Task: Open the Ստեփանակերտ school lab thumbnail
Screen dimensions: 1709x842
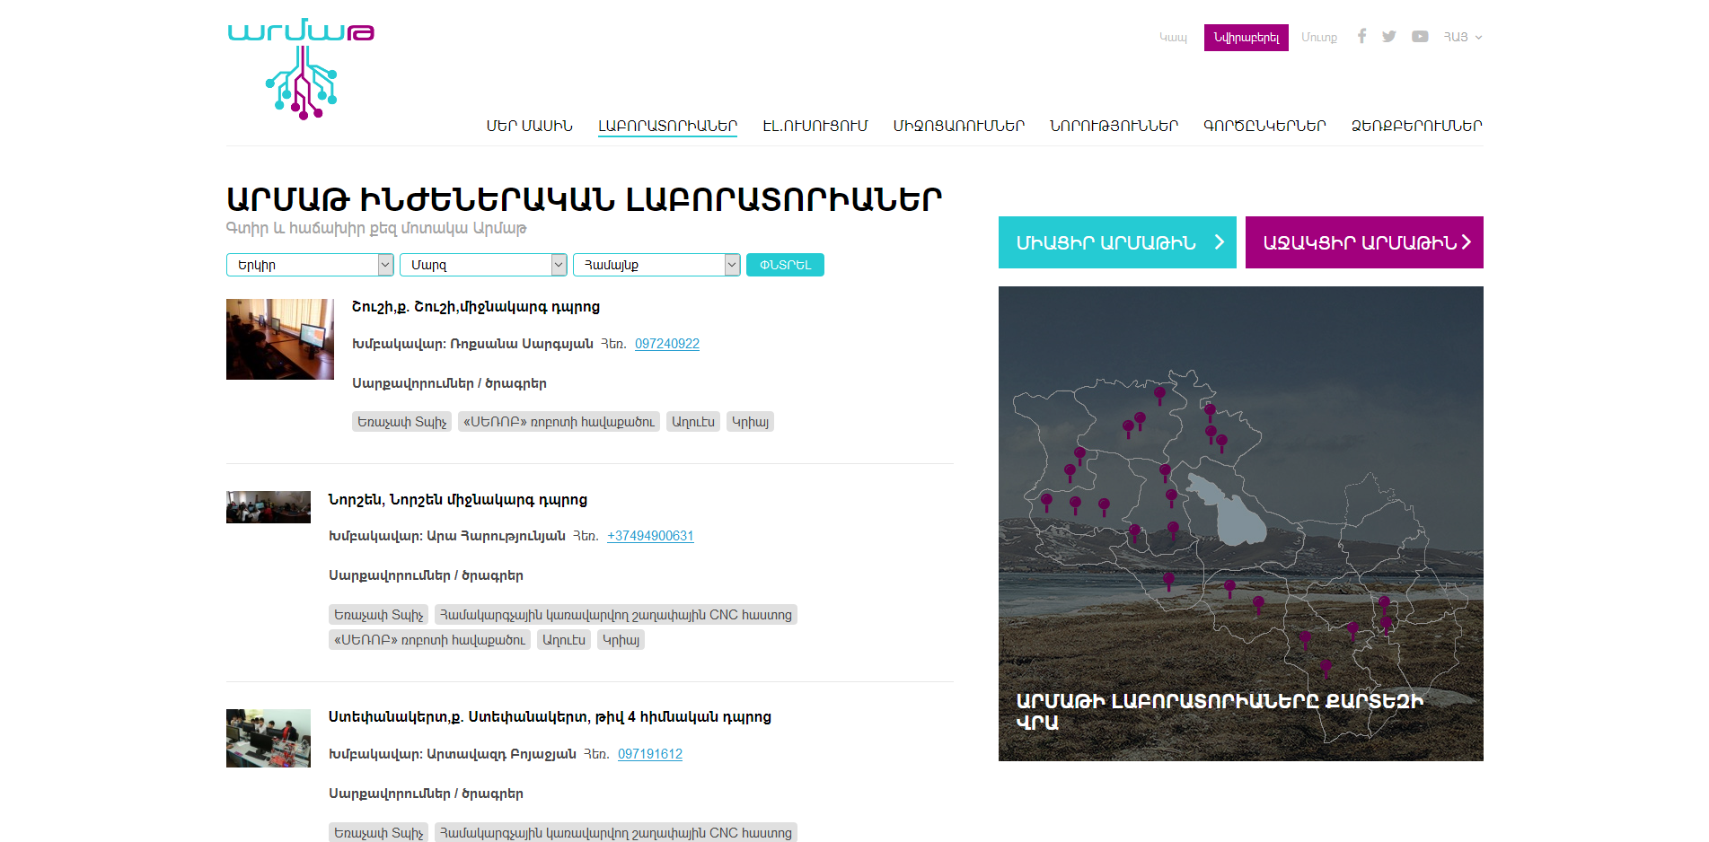Action: pos(269,739)
